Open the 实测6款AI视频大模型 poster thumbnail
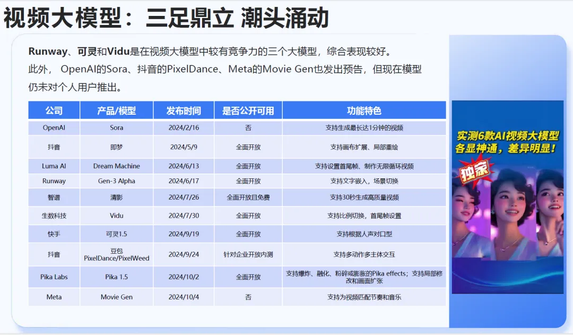 [x=508, y=197]
